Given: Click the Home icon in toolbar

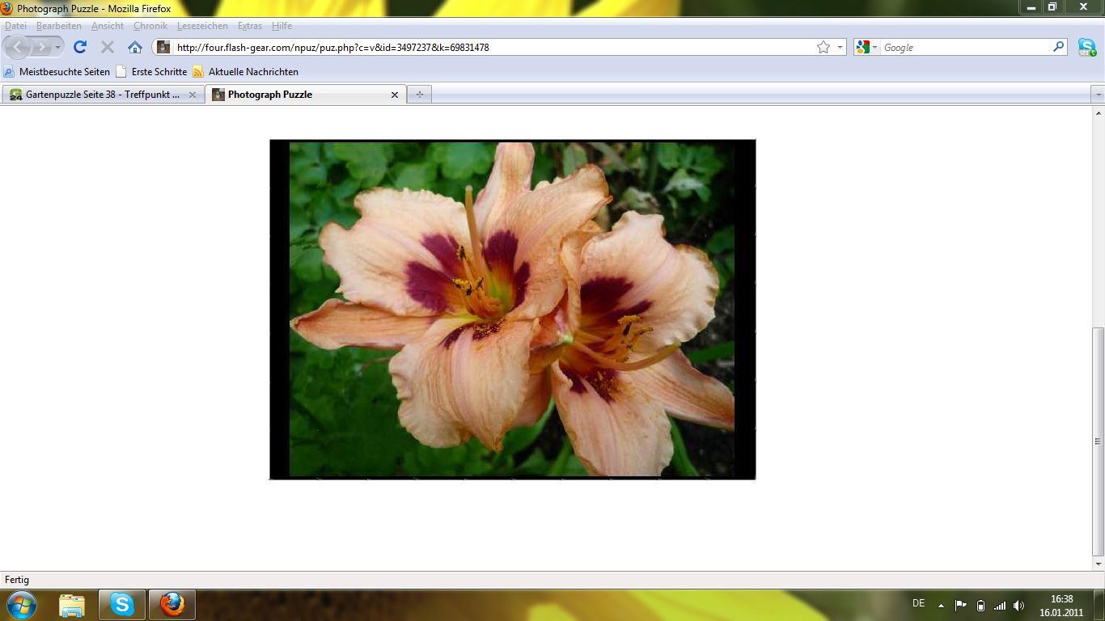Looking at the screenshot, I should coord(135,47).
